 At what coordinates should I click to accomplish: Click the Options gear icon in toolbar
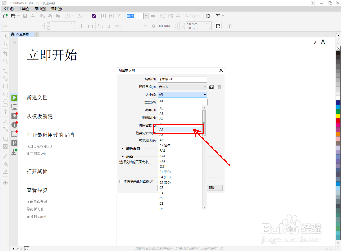pyautogui.click(x=208, y=16)
